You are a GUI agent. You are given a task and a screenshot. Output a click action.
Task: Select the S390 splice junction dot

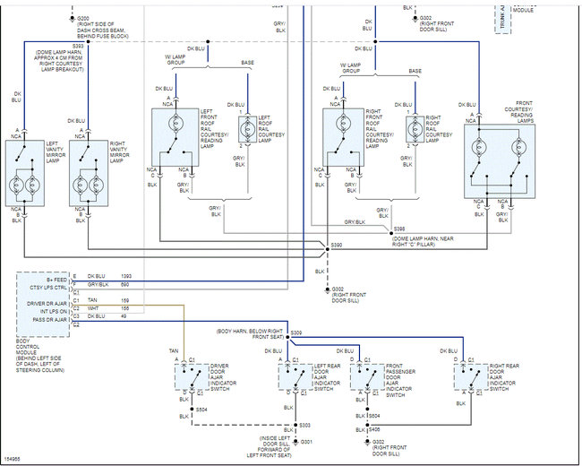point(328,249)
